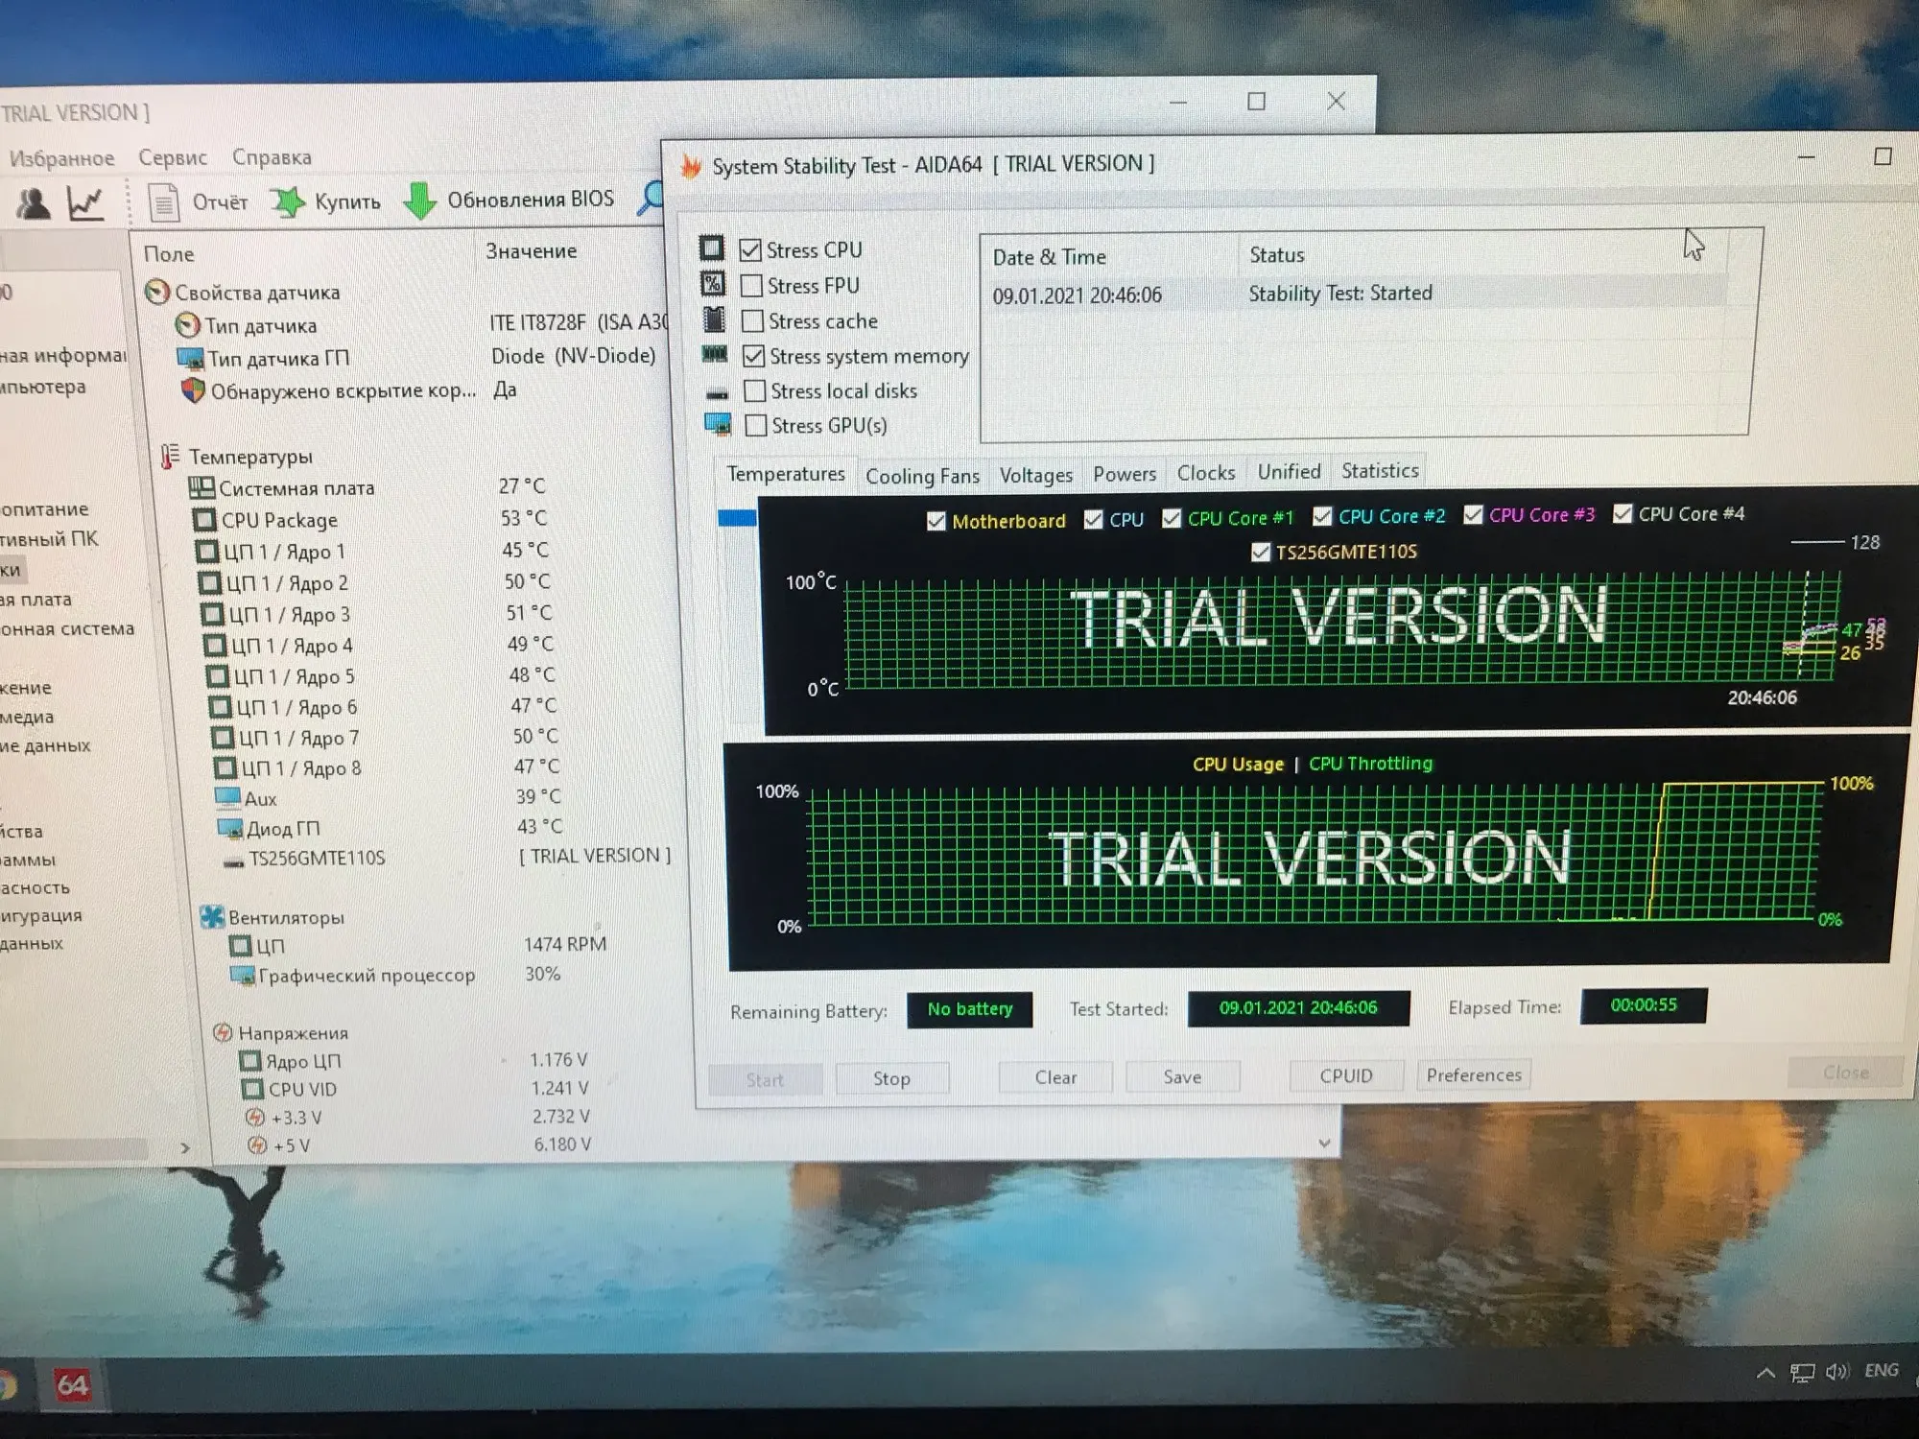Screen dimensions: 1919x1439
Task: Click the user profile icon in toolbar
Action: [34, 203]
